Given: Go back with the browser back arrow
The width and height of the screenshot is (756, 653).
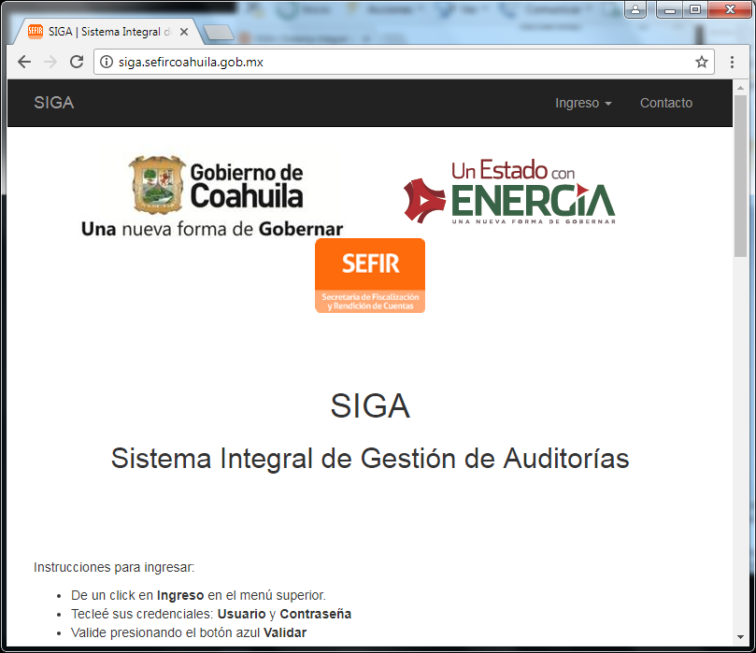Looking at the screenshot, I should [x=24, y=62].
